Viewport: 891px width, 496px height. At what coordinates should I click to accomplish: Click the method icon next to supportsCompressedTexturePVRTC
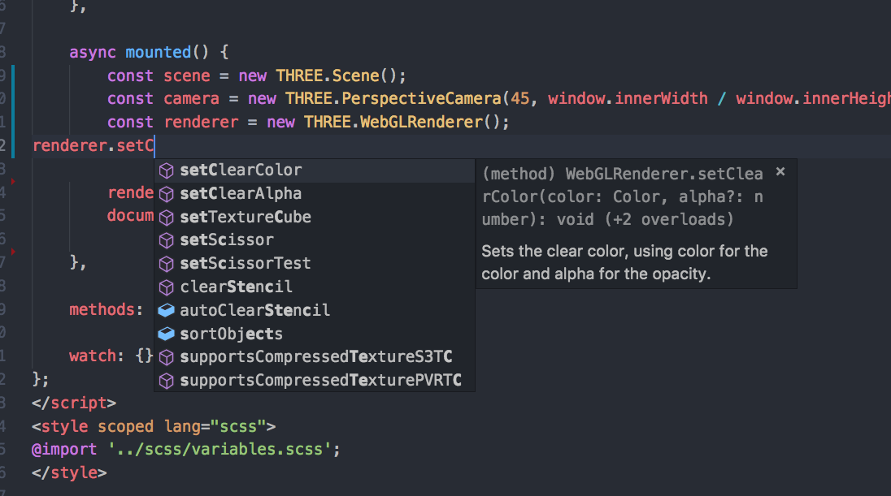pos(167,380)
